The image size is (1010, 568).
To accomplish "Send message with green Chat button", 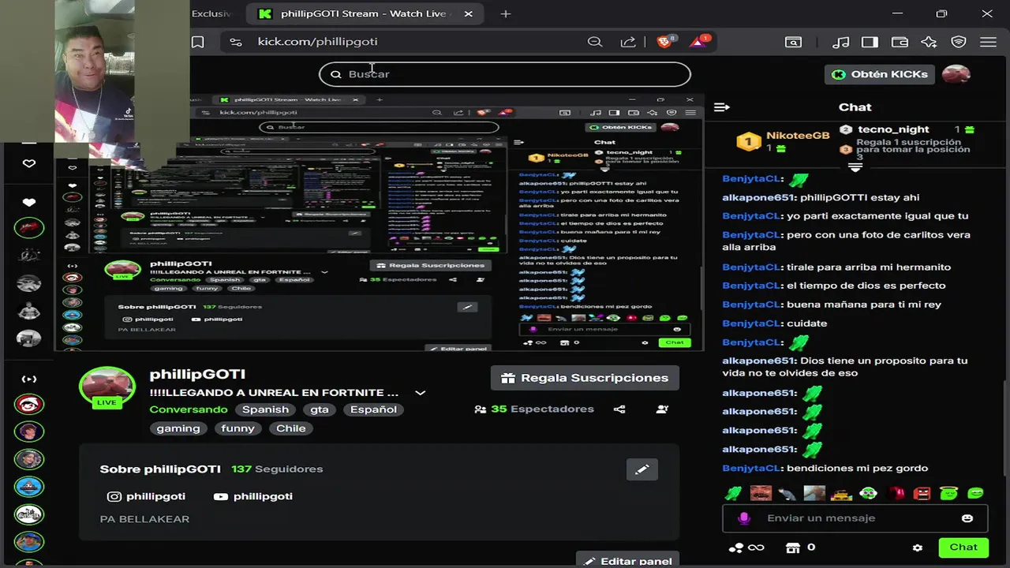I will (x=963, y=547).
